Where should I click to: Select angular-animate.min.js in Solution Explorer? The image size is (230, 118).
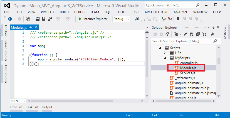click(192, 88)
